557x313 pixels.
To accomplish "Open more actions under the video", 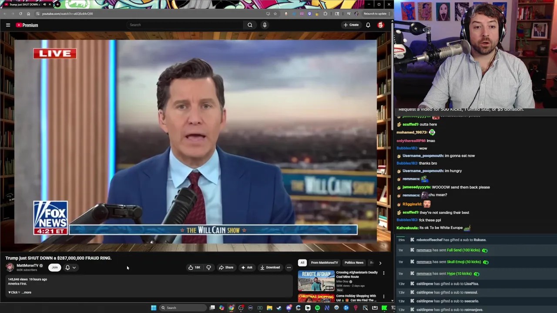I will 289,267.
